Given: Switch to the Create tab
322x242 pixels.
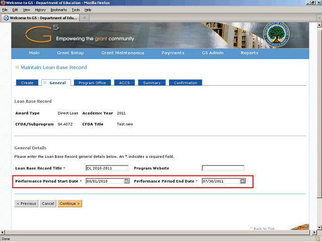Looking at the screenshot, I should point(27,83).
